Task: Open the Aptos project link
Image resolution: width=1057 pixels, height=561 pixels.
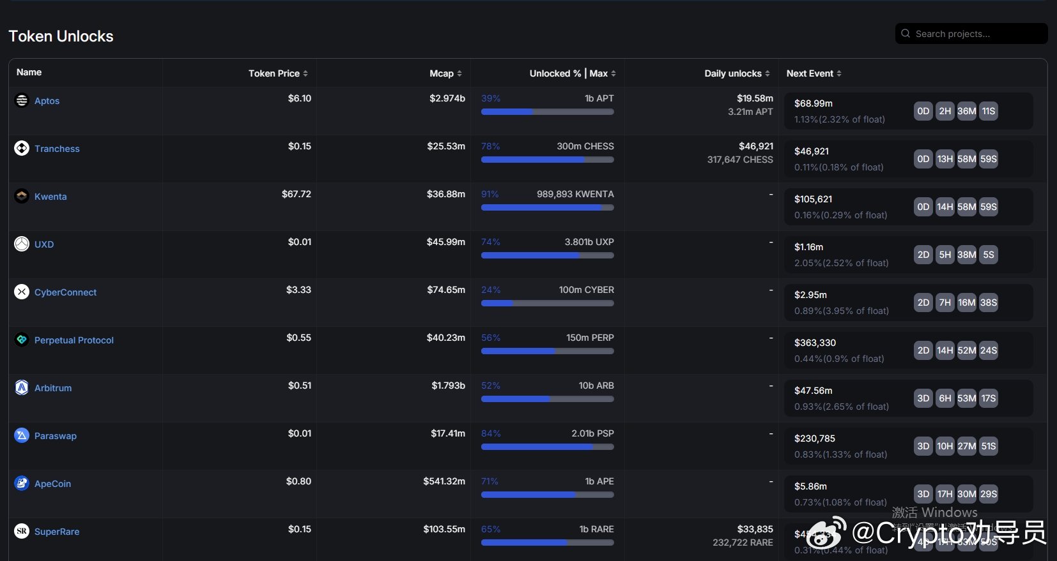Action: 47,101
